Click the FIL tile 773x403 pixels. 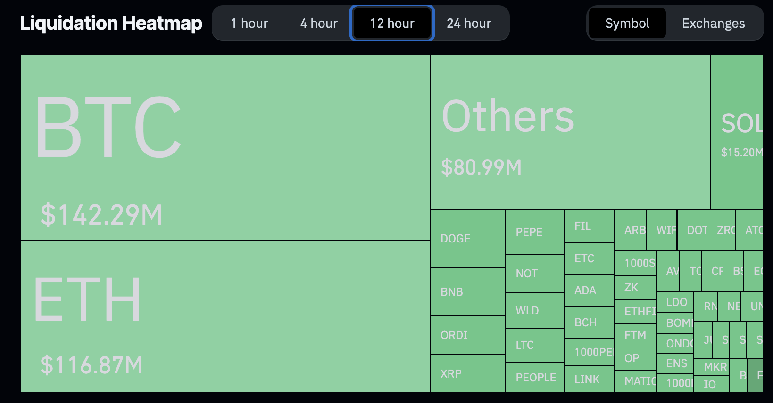coord(589,226)
